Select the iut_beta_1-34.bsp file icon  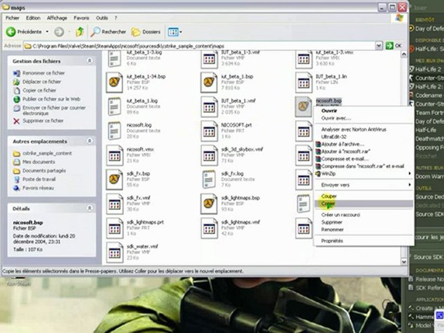click(114, 82)
